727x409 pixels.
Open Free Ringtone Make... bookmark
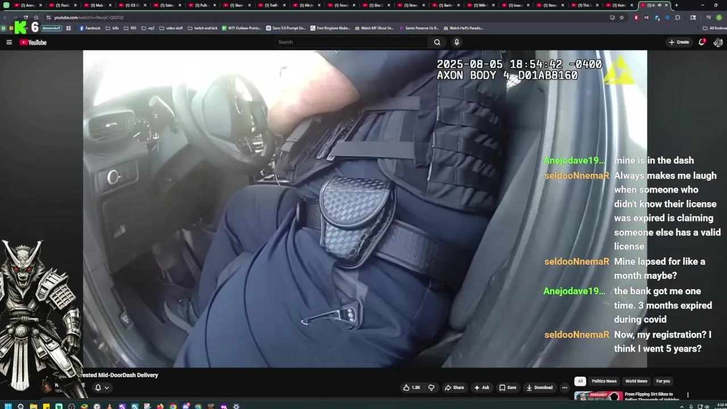330,28
